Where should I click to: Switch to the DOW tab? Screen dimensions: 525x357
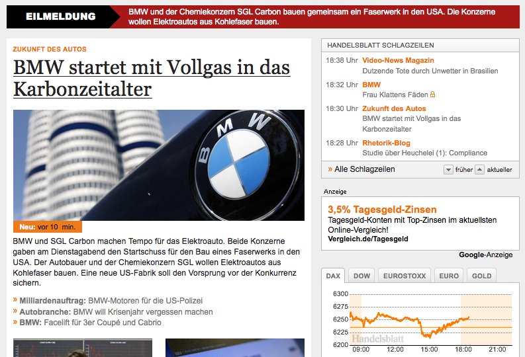(x=362, y=276)
